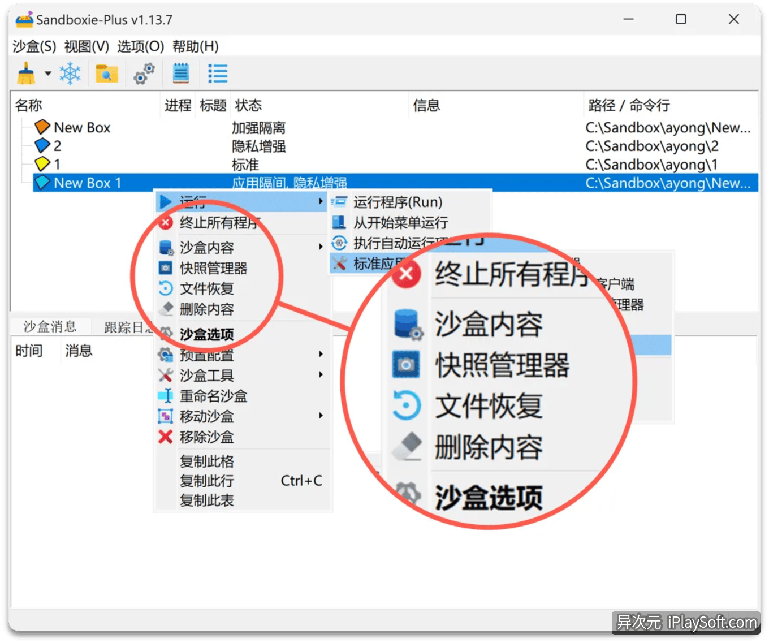This screenshot has width=769, height=643.
Task: Click the bulleted list toolbar icon
Action: [218, 74]
